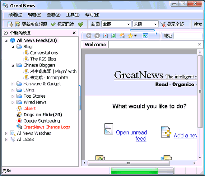Click the stop loading red X icon
Viewport: 205px width, 176px height.
[105, 36]
